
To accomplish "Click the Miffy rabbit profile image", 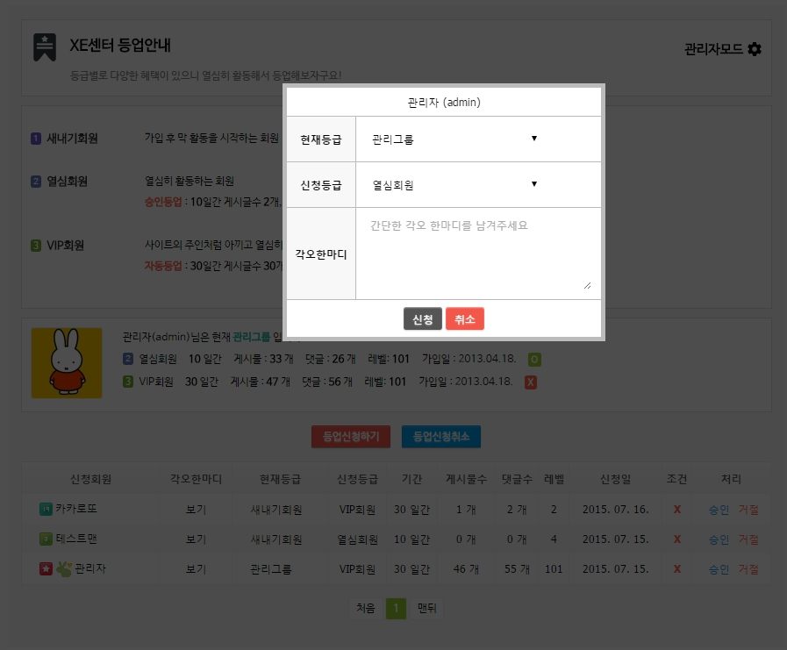I will click(x=67, y=363).
